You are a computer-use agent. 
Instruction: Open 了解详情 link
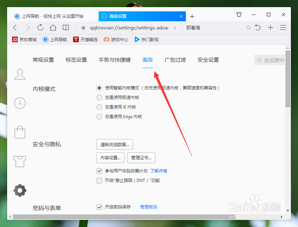159,171
